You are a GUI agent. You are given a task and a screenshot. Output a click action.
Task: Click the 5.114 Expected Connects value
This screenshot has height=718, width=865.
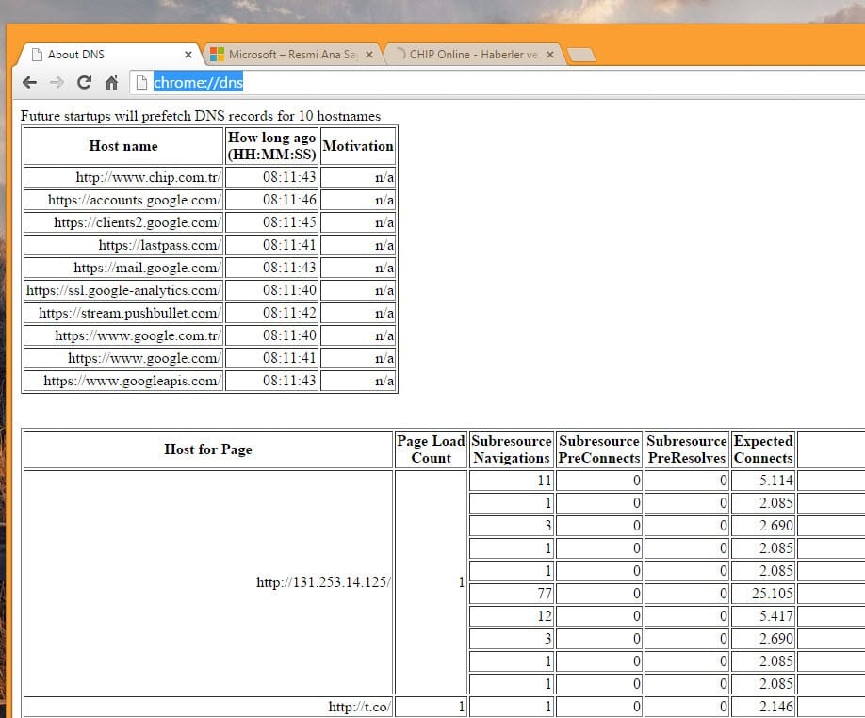(x=763, y=481)
